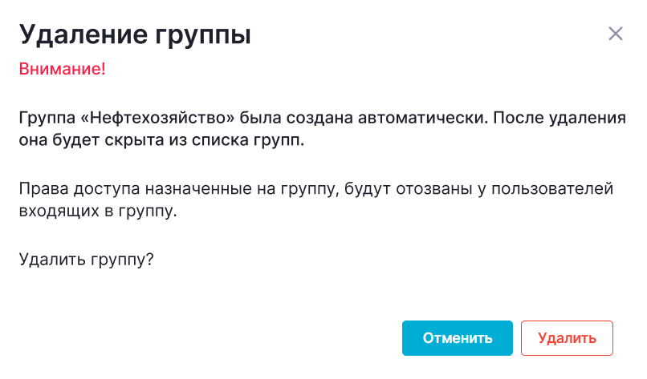Image resolution: width=647 pixels, height=379 pixels.
Task: Click the word Группа starting the first paragraph
Action: click(44, 118)
